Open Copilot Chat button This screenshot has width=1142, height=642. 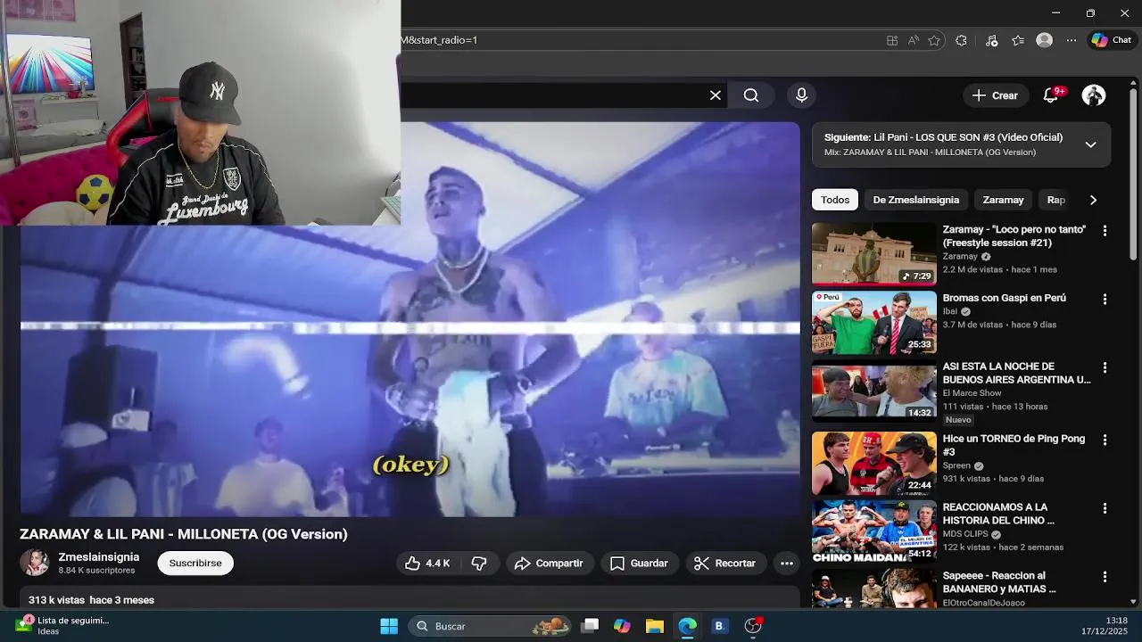1112,40
